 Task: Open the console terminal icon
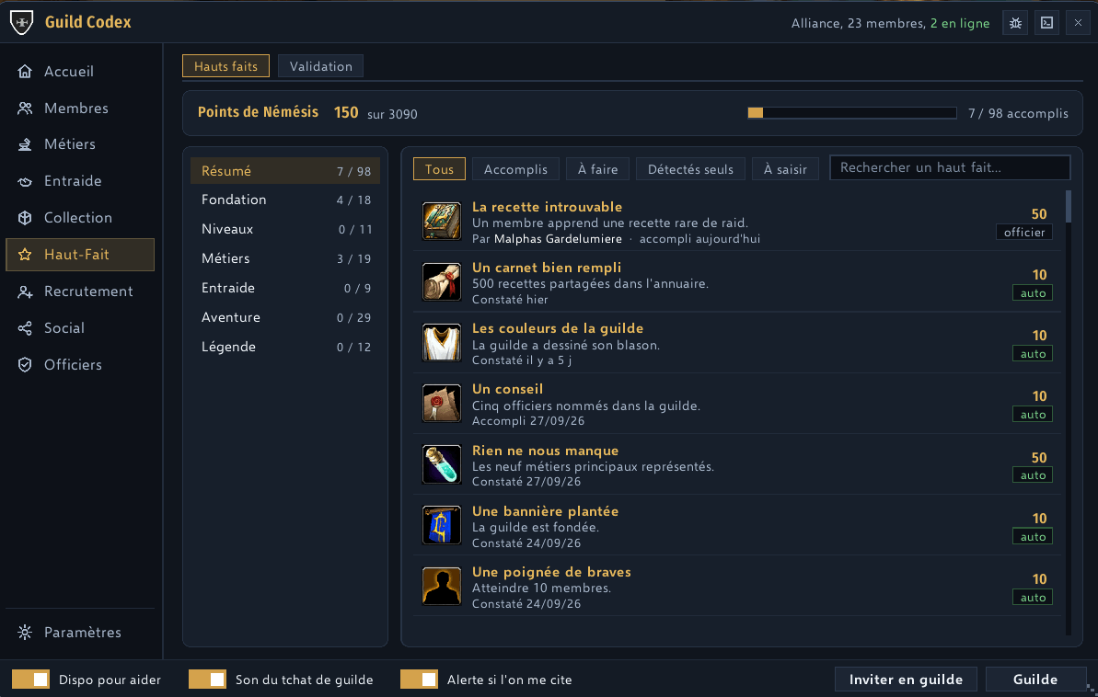click(x=1046, y=23)
